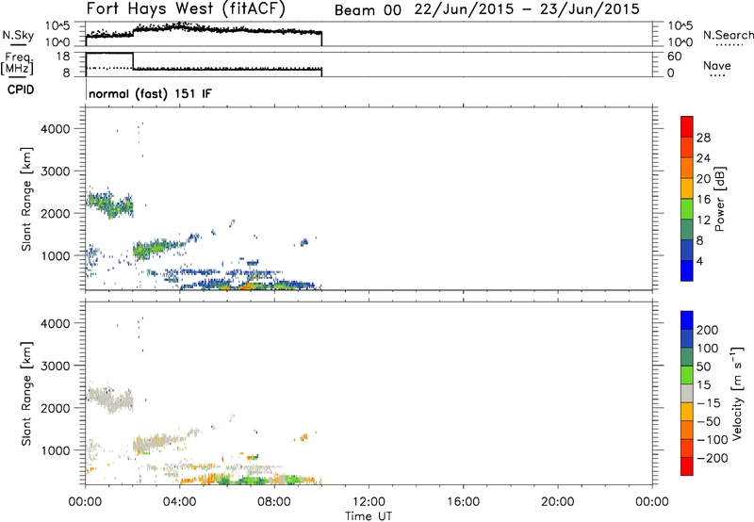Screen dimensions: 754x522
Task: Click the date range '22/Jun/2015 – 23/Jun/2015'
Action: 527,9
